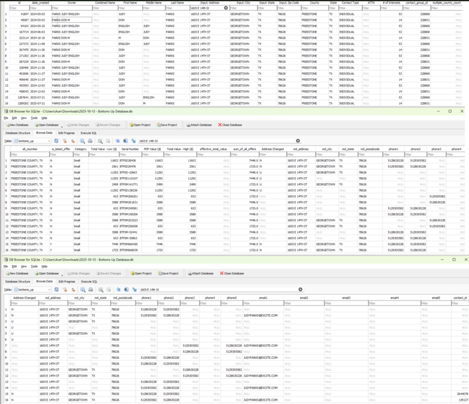This screenshot has width=469, height=404.
Task: Open Help menu in bottom DB Browser window
Action: [x=44, y=266]
